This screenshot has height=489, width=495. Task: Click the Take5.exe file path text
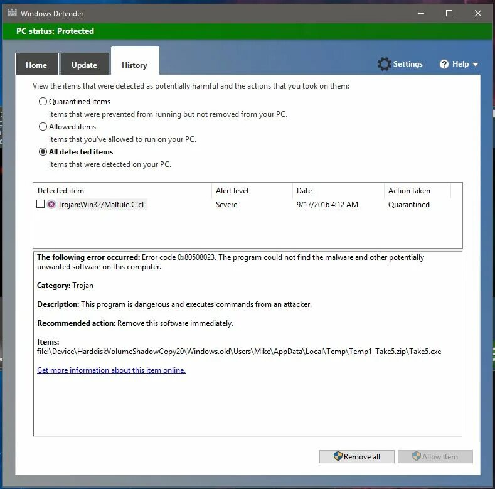click(239, 352)
